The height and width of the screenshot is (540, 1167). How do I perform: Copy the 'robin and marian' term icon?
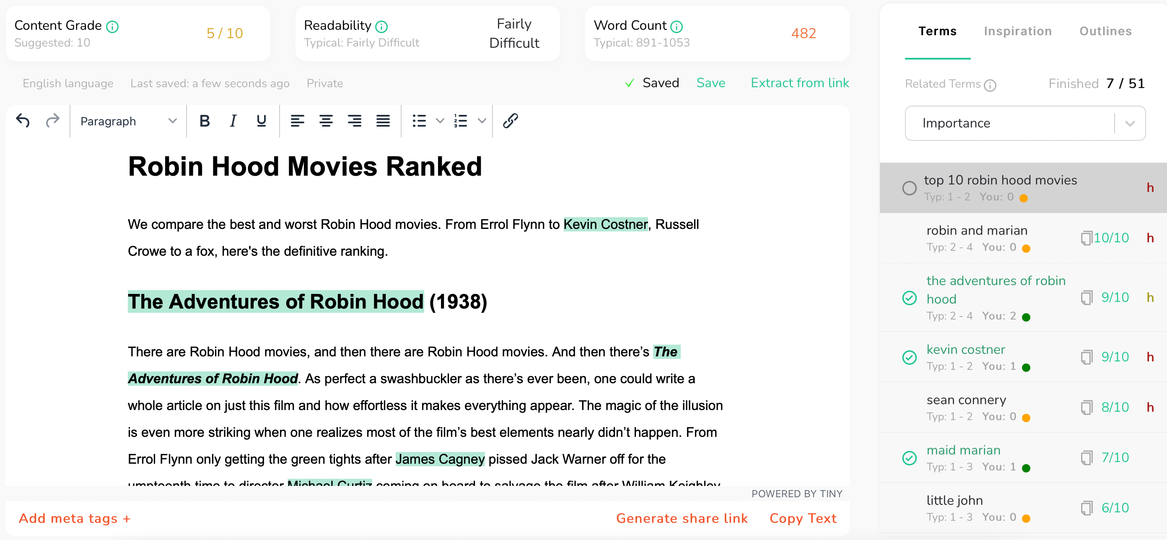(x=1086, y=238)
